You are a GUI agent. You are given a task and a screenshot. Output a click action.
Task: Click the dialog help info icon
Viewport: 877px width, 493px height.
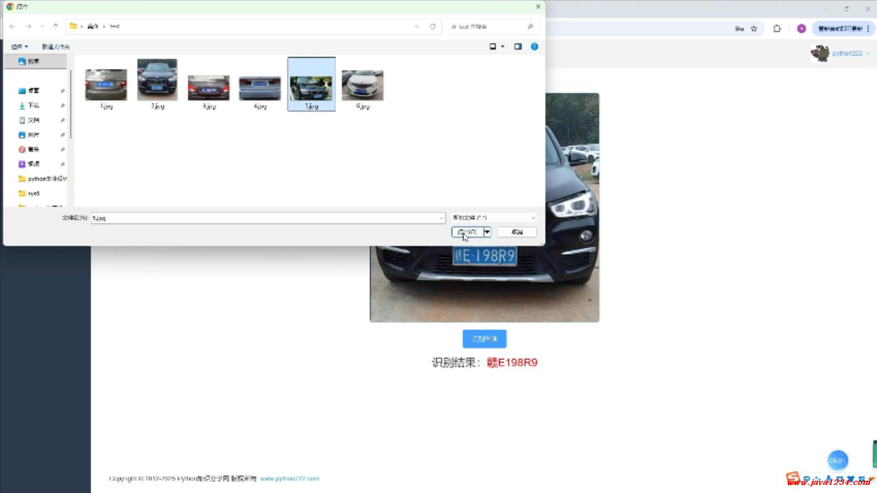point(534,47)
